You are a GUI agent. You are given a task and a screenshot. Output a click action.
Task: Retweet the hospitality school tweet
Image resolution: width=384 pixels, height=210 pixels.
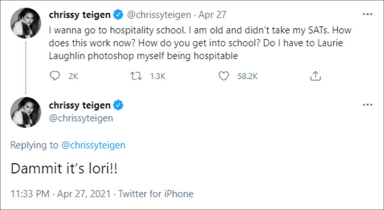(136, 76)
